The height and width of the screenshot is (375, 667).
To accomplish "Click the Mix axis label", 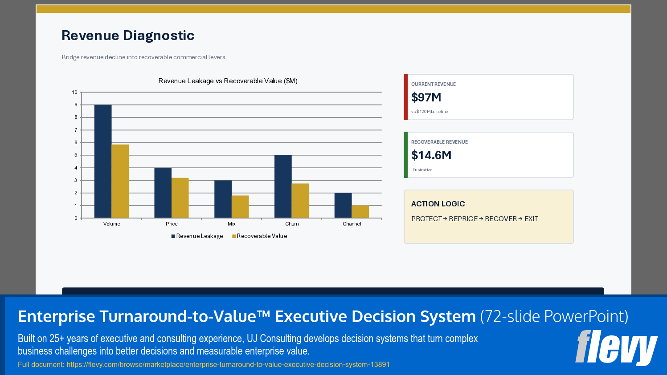I will coord(232,224).
